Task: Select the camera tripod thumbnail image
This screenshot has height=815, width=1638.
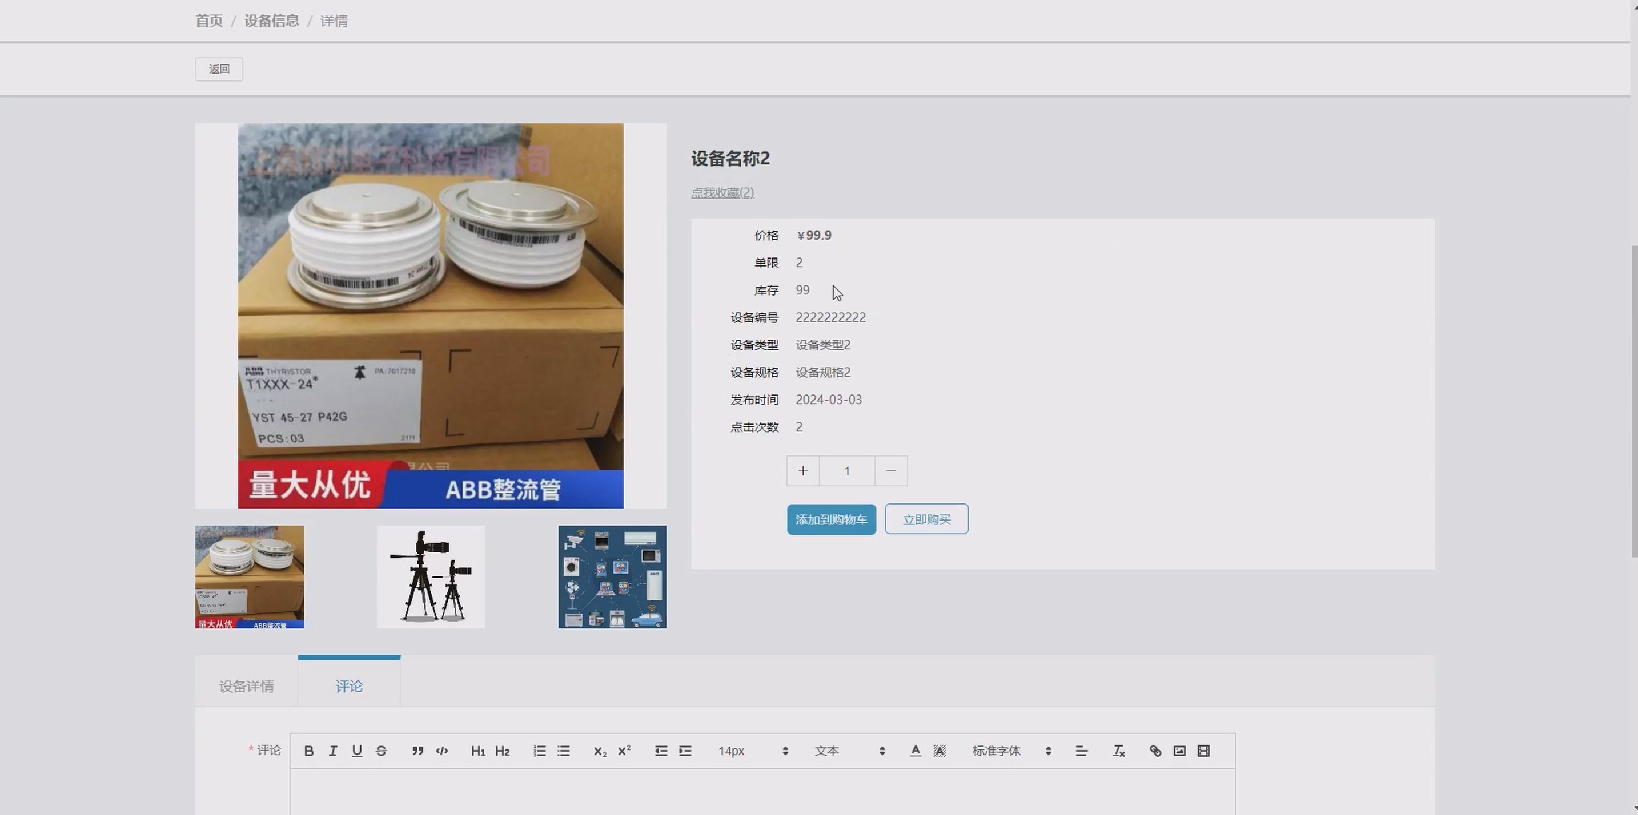Action: click(431, 577)
